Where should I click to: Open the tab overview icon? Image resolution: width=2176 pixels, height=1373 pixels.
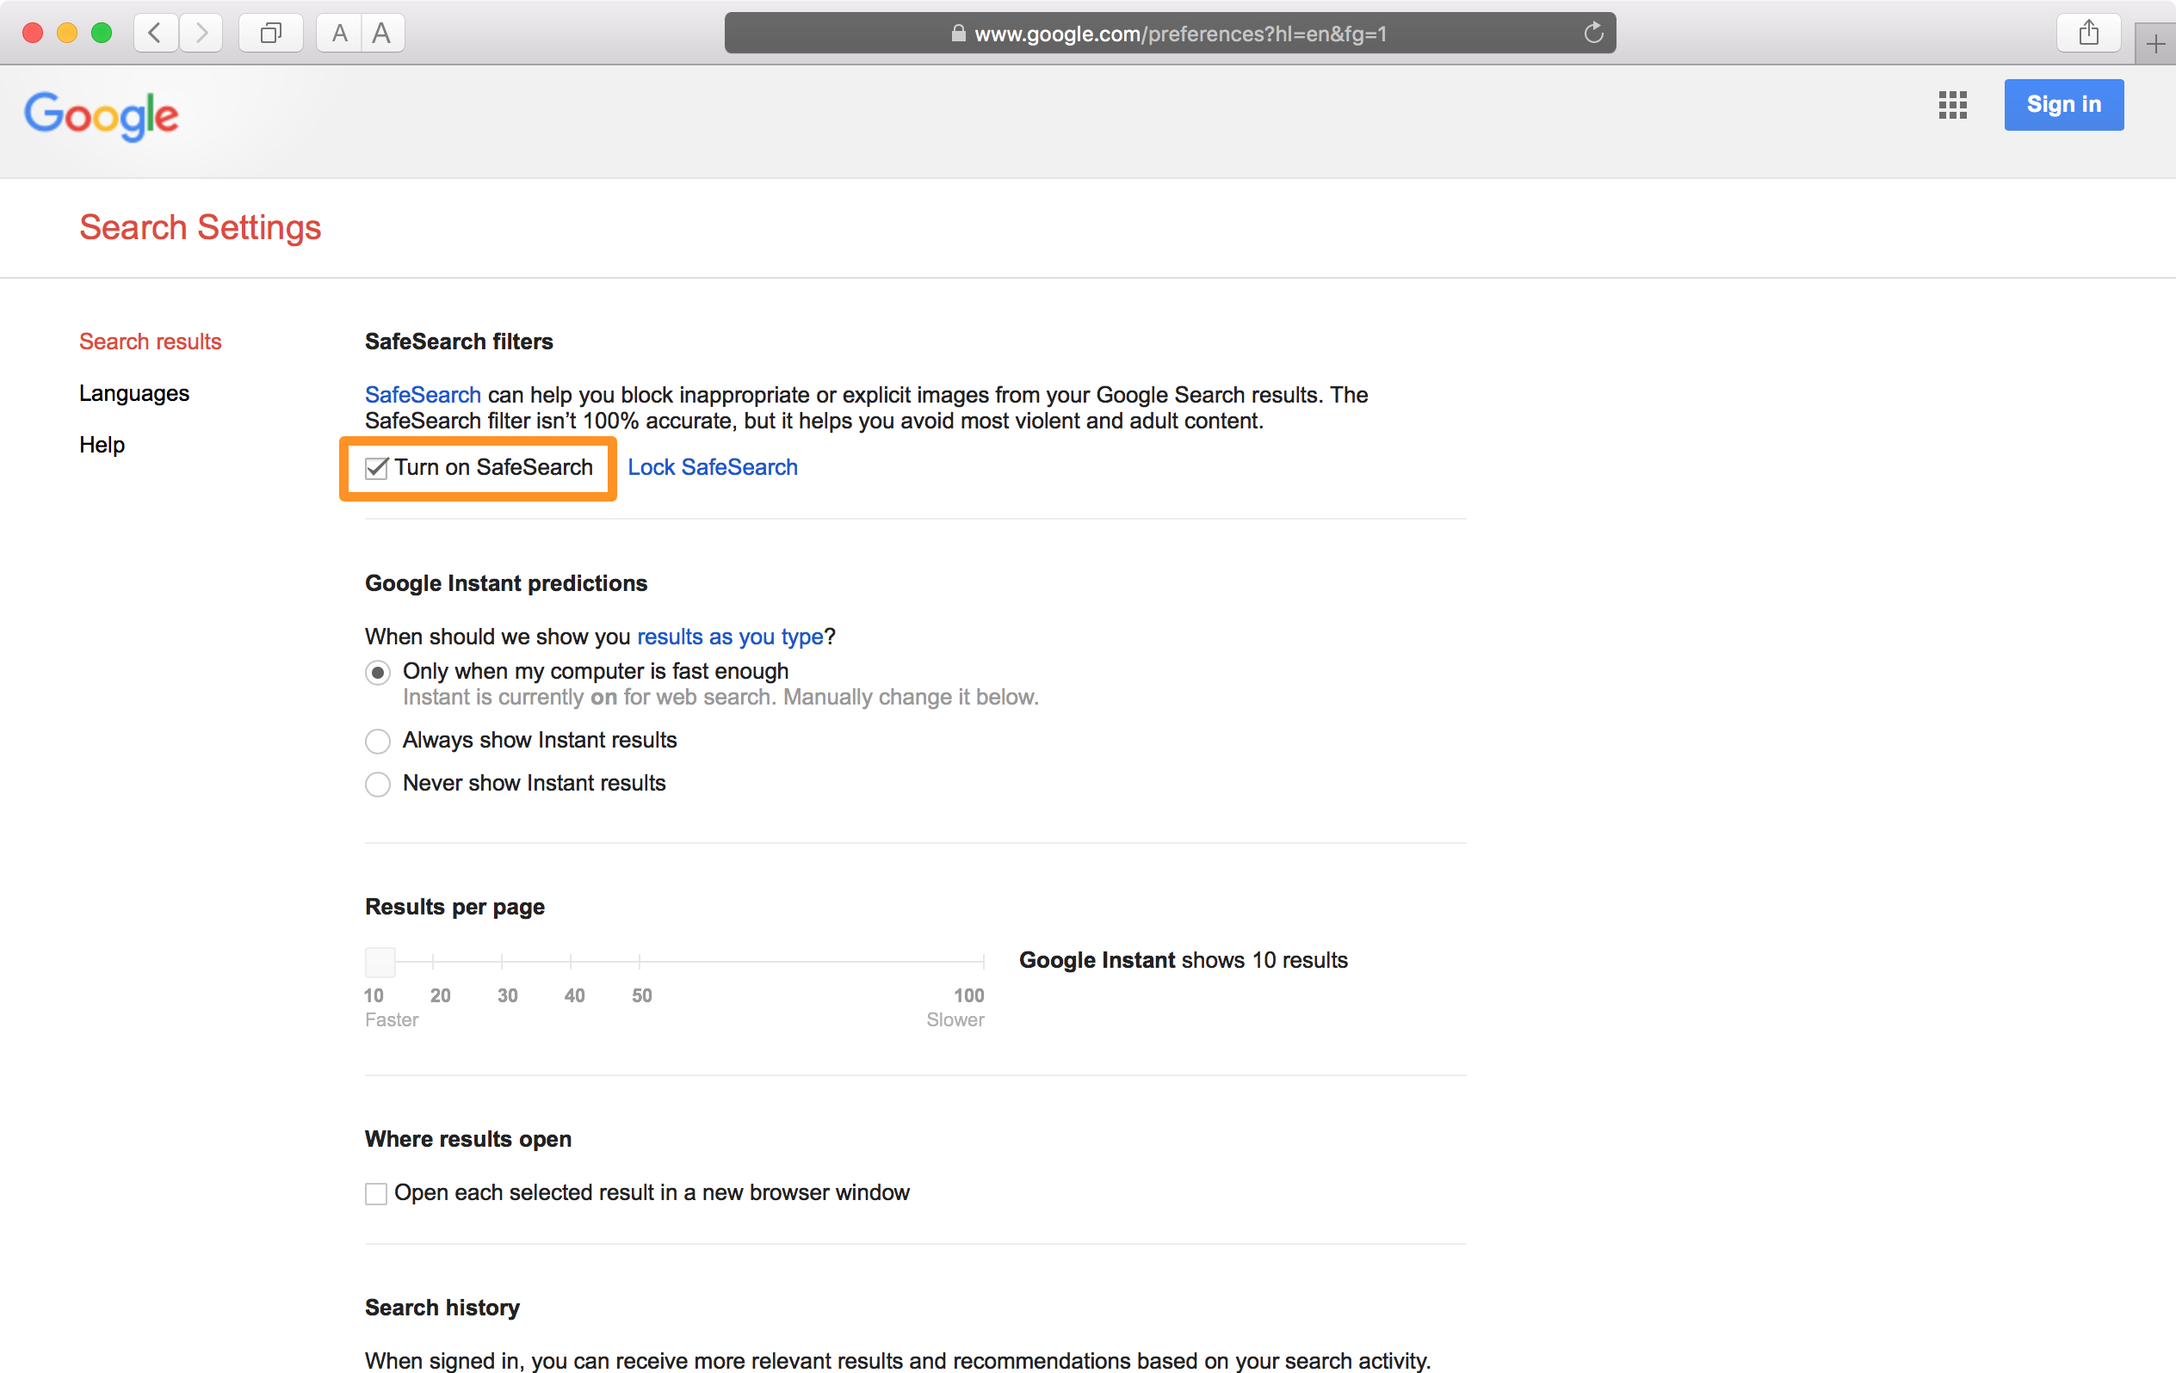270,34
